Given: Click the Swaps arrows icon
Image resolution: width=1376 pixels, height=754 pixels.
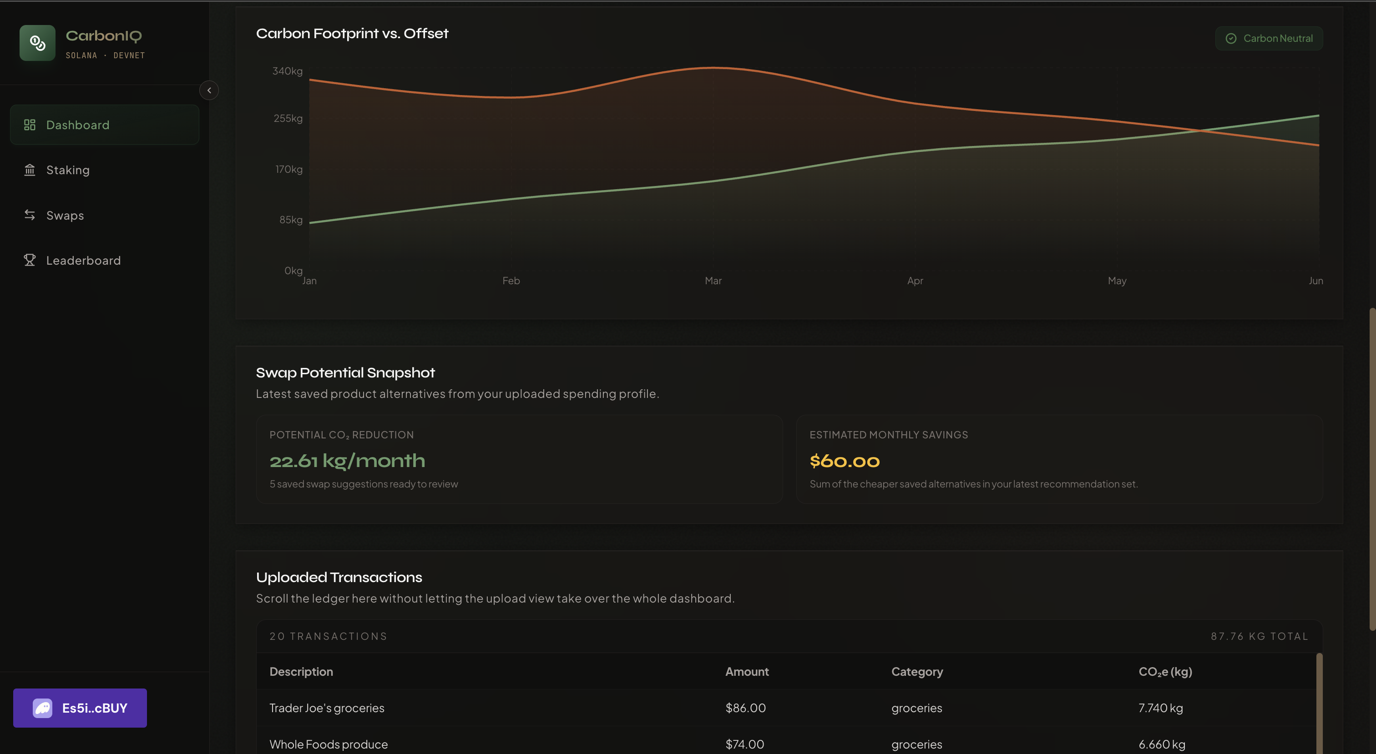Looking at the screenshot, I should tap(30, 215).
